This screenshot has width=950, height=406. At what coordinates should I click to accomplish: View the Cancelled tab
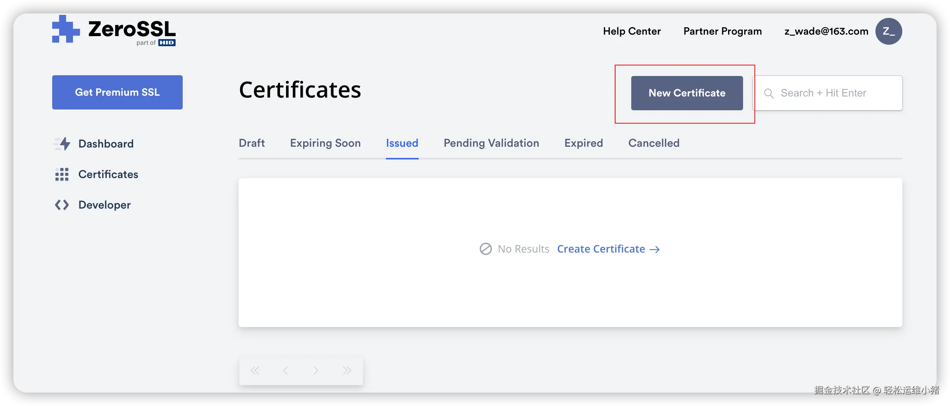click(x=654, y=143)
